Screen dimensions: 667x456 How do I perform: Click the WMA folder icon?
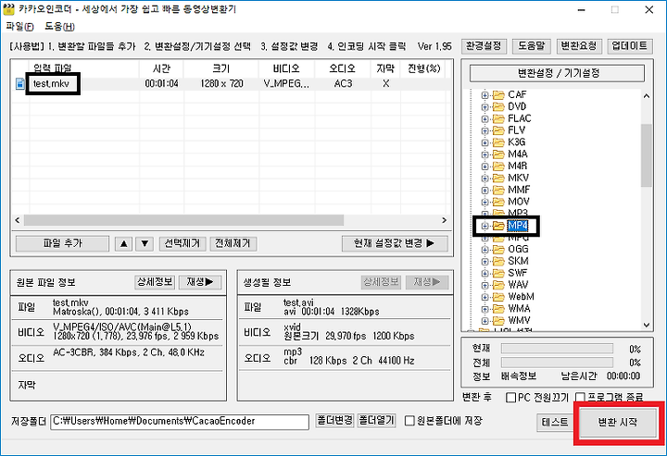tap(498, 309)
